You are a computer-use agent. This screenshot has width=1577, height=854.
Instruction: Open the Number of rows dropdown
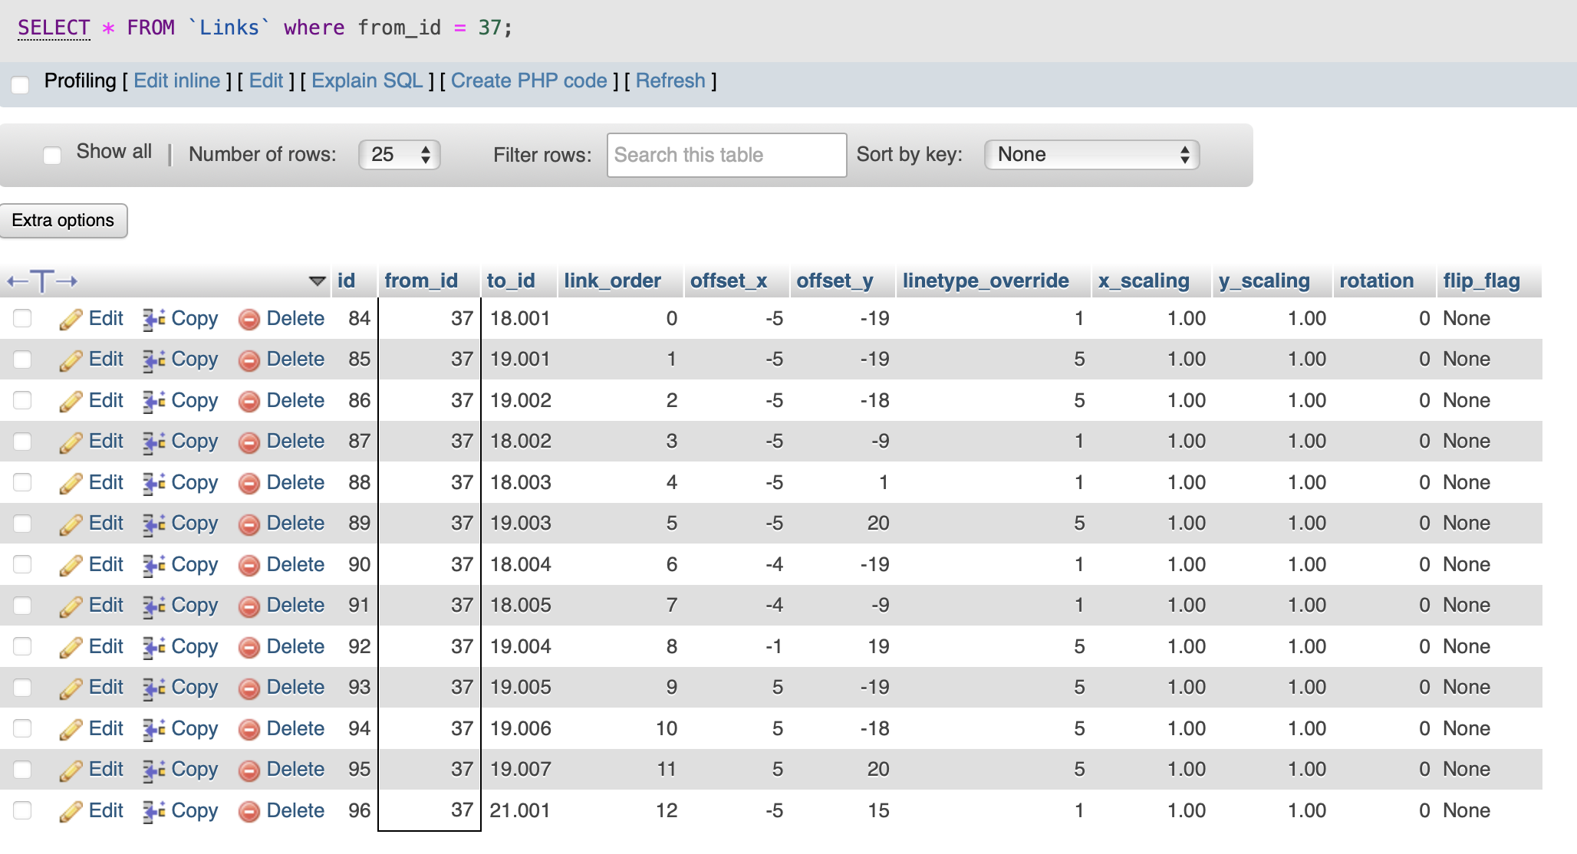pos(399,155)
